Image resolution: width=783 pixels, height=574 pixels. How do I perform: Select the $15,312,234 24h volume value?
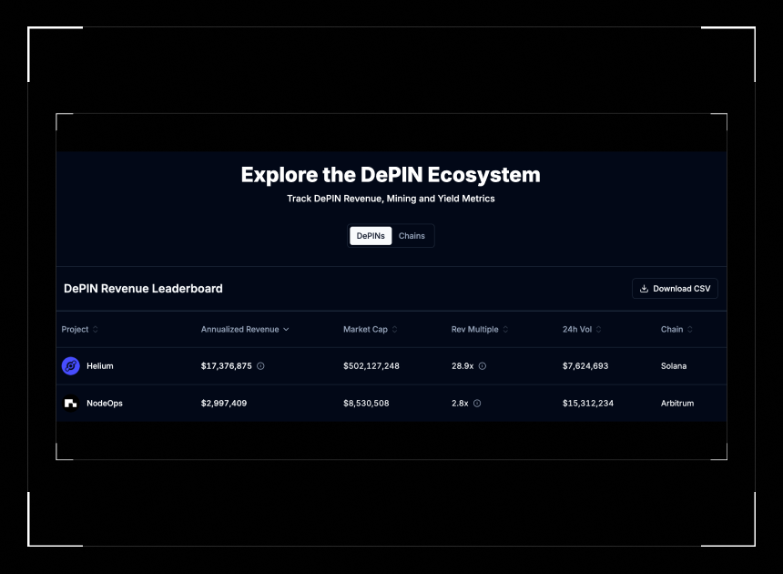point(588,403)
